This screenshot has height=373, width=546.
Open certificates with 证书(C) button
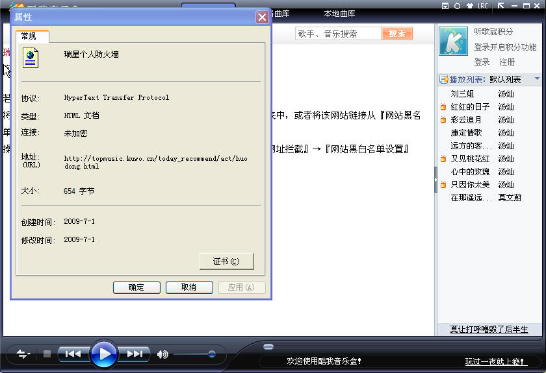(x=227, y=261)
